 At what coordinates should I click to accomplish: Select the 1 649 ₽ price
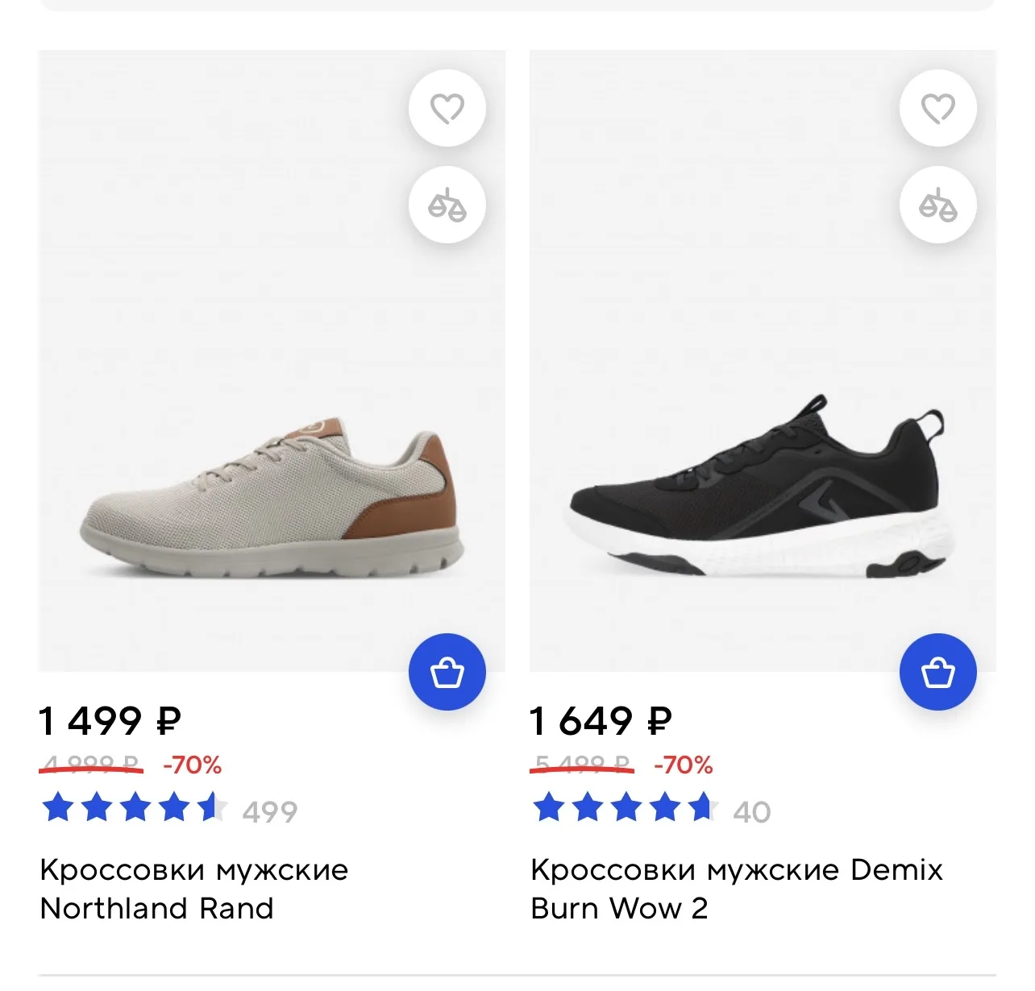(601, 720)
